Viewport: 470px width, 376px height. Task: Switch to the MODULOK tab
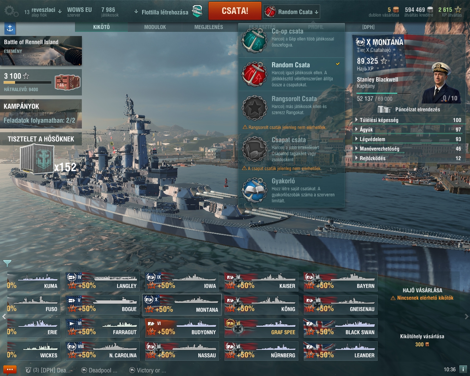155,27
